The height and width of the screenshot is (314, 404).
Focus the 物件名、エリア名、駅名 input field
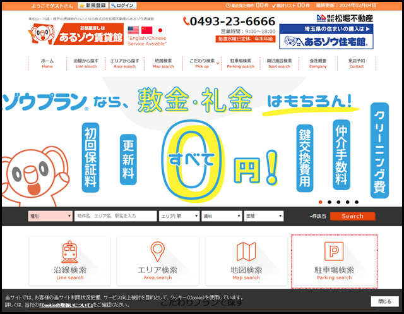[x=116, y=216]
